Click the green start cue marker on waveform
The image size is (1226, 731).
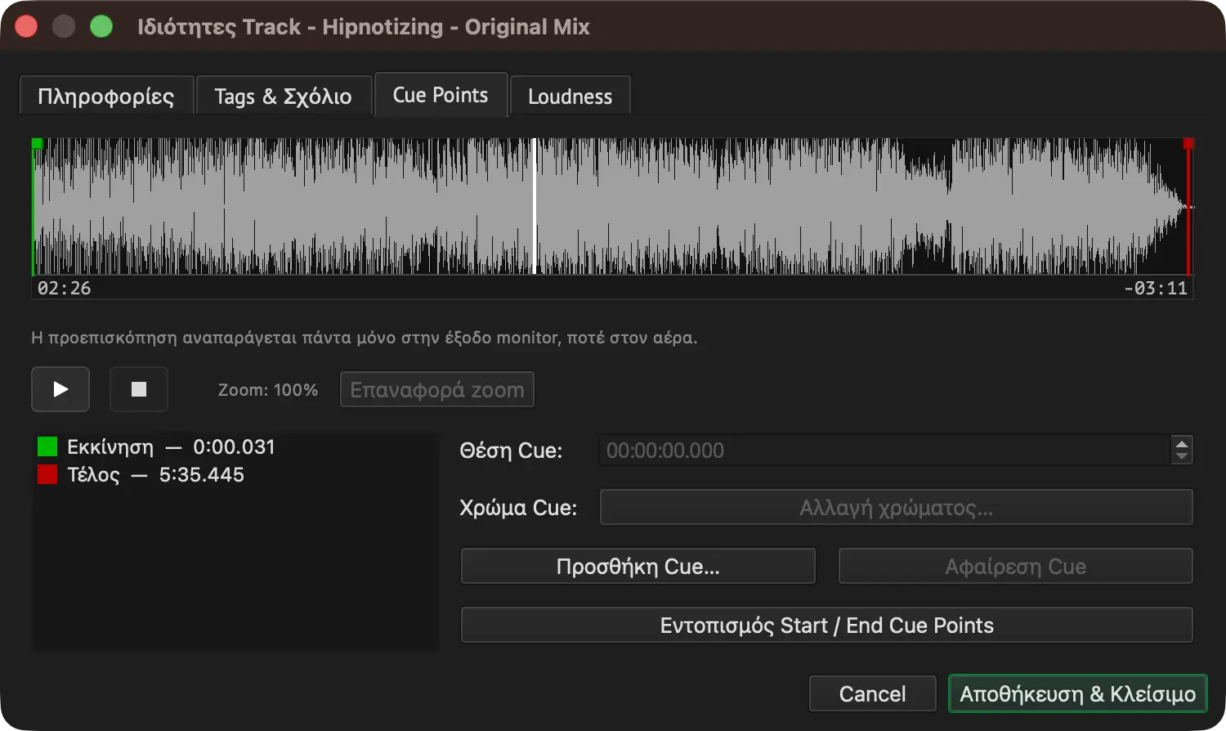coord(37,144)
